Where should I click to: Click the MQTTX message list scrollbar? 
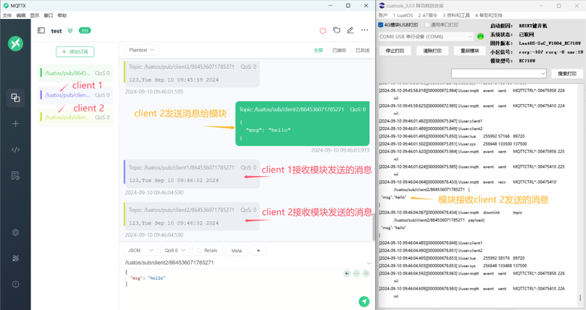pyautogui.click(x=374, y=228)
